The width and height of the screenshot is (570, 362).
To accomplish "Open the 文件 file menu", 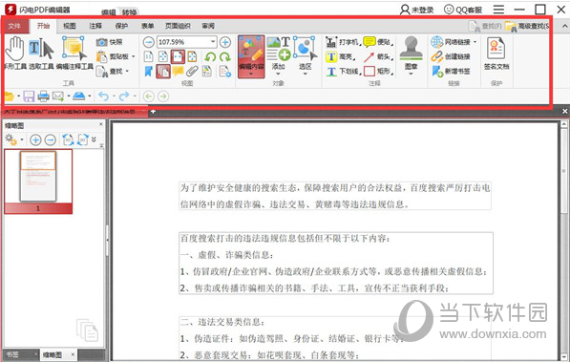I will [14, 26].
